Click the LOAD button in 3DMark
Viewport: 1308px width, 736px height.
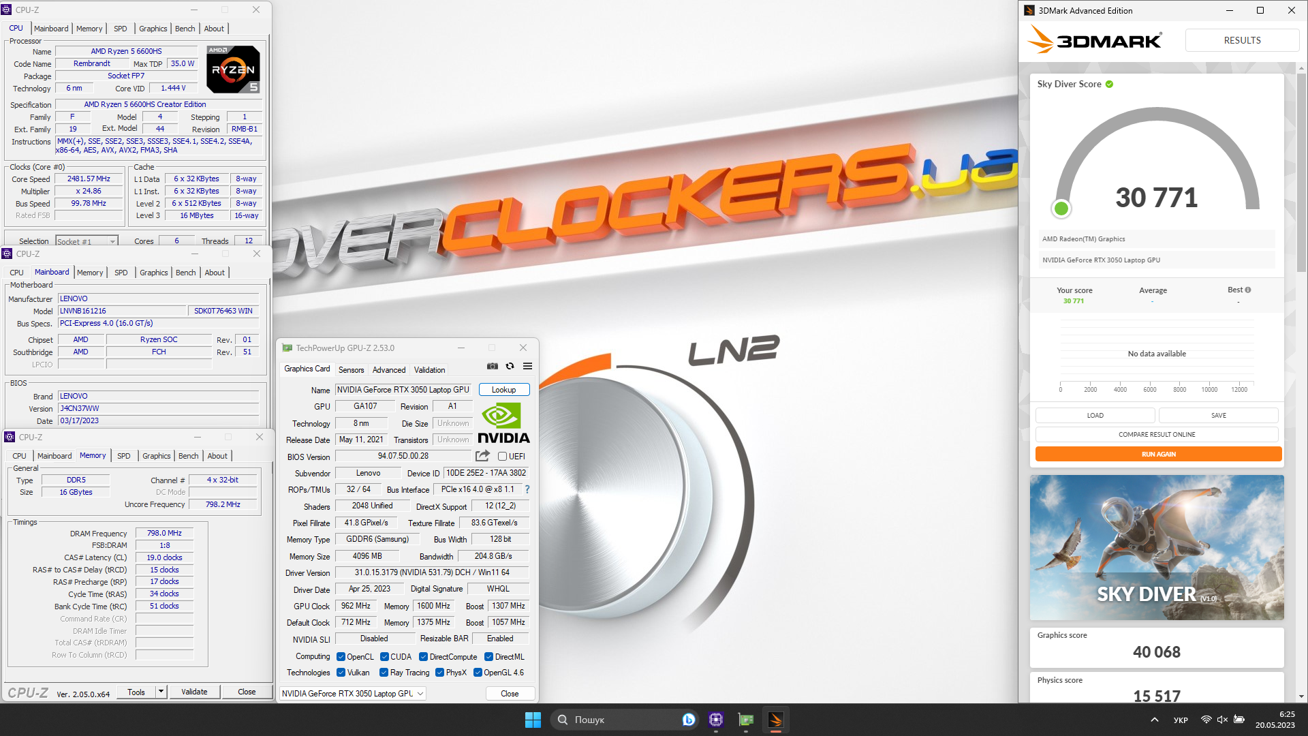click(1095, 415)
